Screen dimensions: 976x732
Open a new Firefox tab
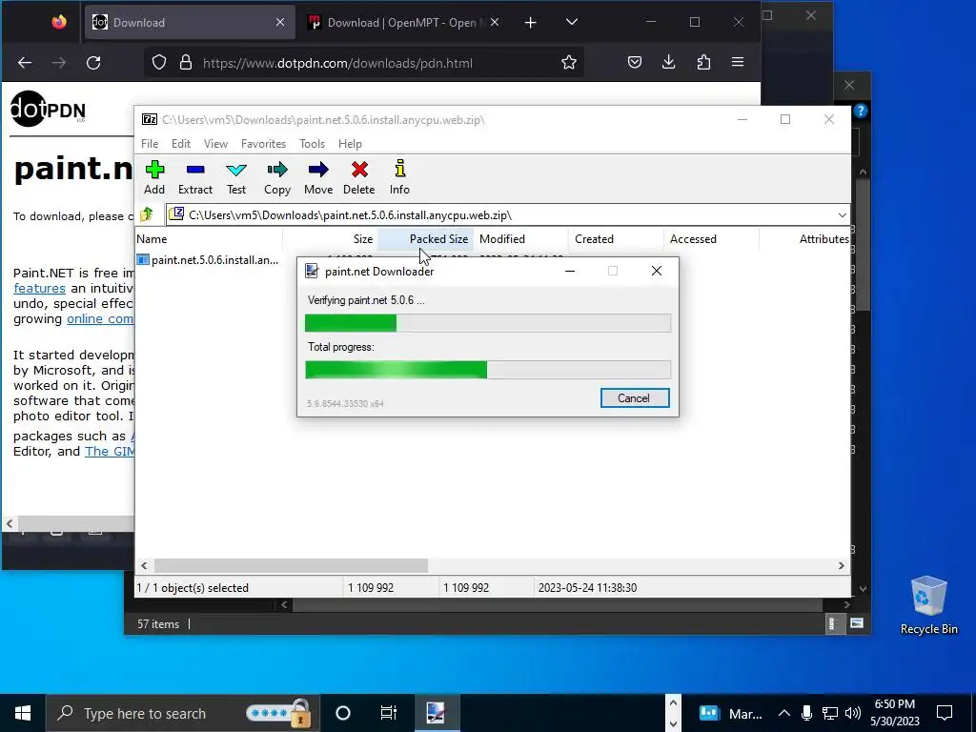(x=530, y=23)
